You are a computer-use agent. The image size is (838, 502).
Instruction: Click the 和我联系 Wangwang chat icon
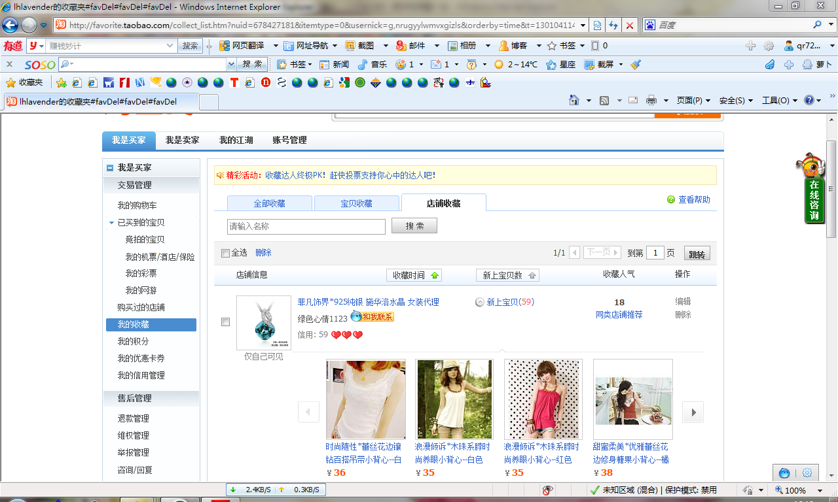coord(372,316)
